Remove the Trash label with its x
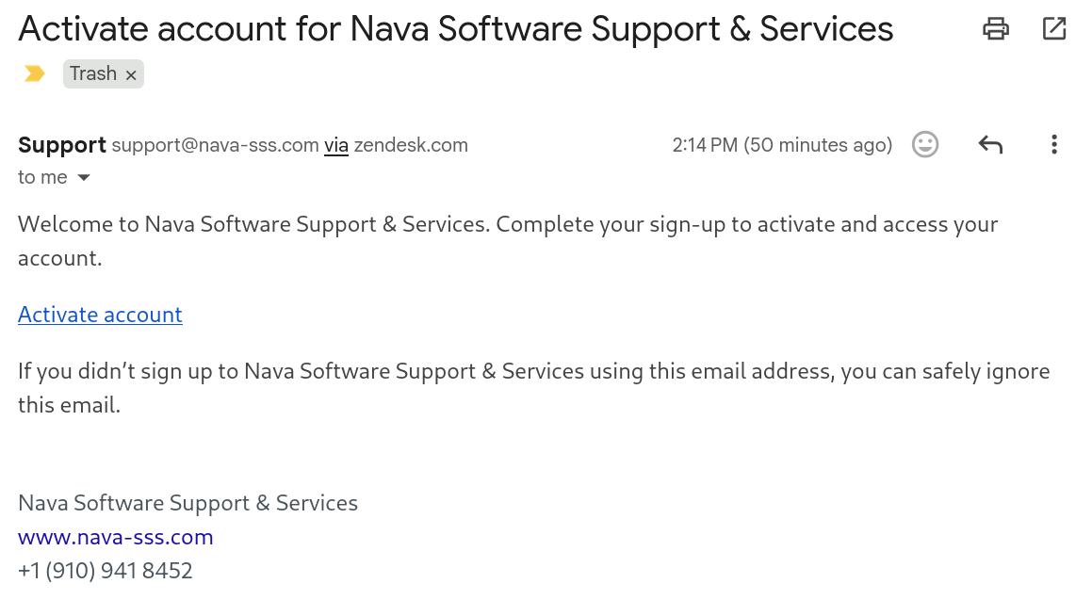This screenshot has height=616, width=1092. [x=131, y=74]
